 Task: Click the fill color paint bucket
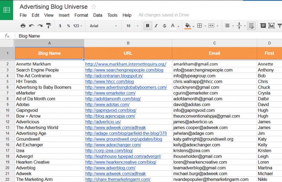[x=188, y=26]
